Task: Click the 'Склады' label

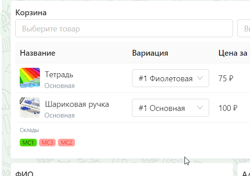Action: pyautogui.click(x=29, y=130)
